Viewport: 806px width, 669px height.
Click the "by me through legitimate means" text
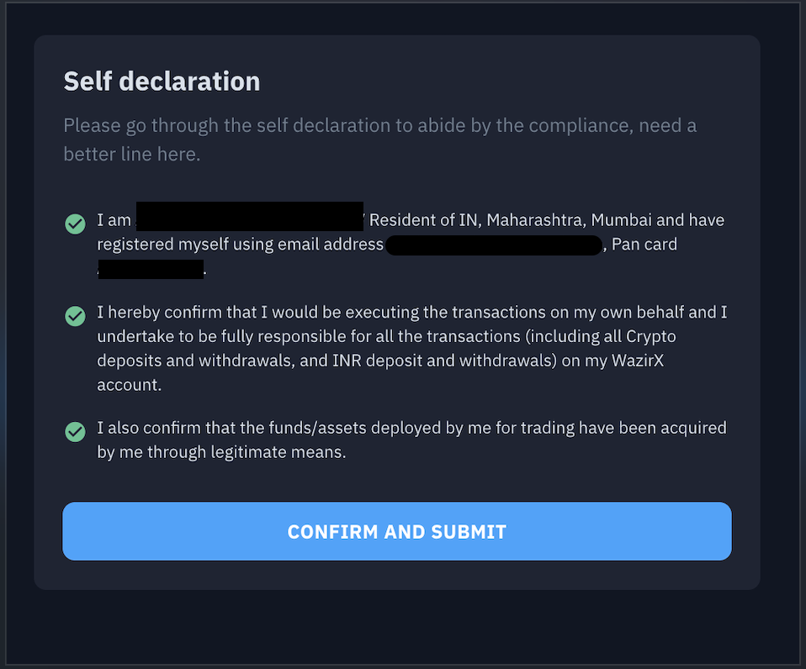[x=221, y=452]
